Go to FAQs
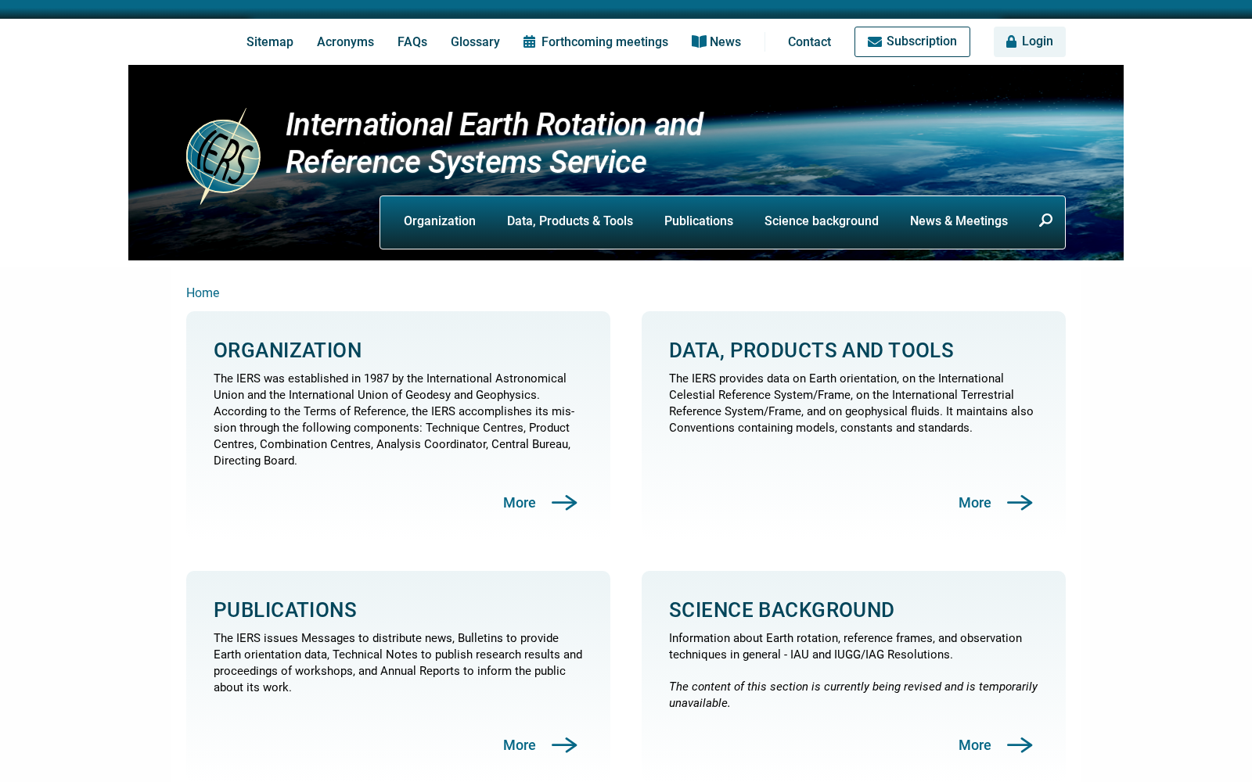1252x782 pixels. 412,41
